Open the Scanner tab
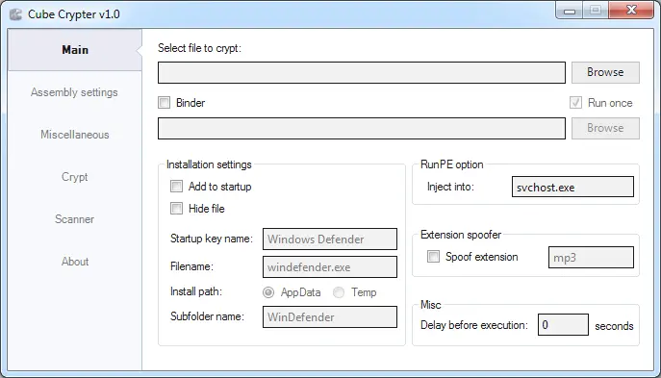Screen dimensions: 661x378 [x=75, y=219]
